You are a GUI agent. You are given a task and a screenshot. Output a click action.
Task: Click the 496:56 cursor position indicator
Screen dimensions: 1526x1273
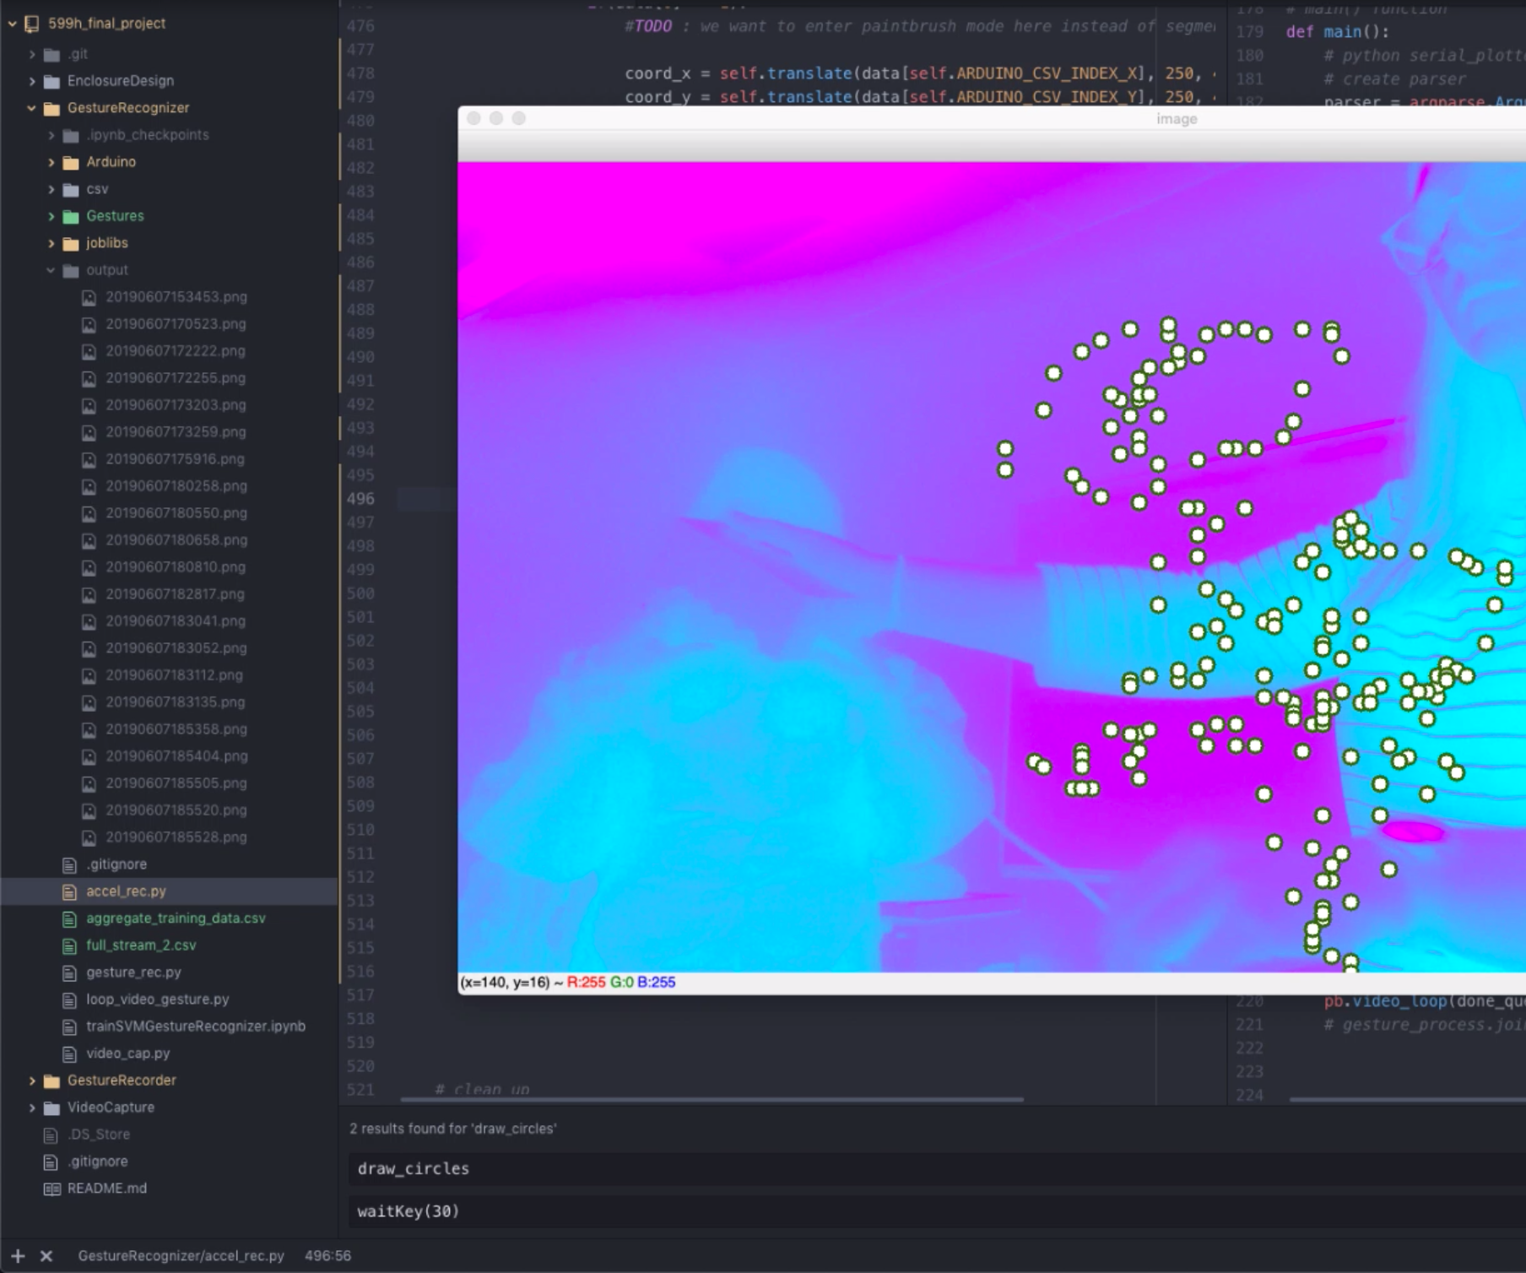coord(327,1256)
